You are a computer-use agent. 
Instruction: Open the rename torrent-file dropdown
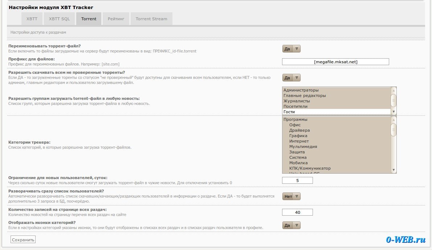click(291, 49)
